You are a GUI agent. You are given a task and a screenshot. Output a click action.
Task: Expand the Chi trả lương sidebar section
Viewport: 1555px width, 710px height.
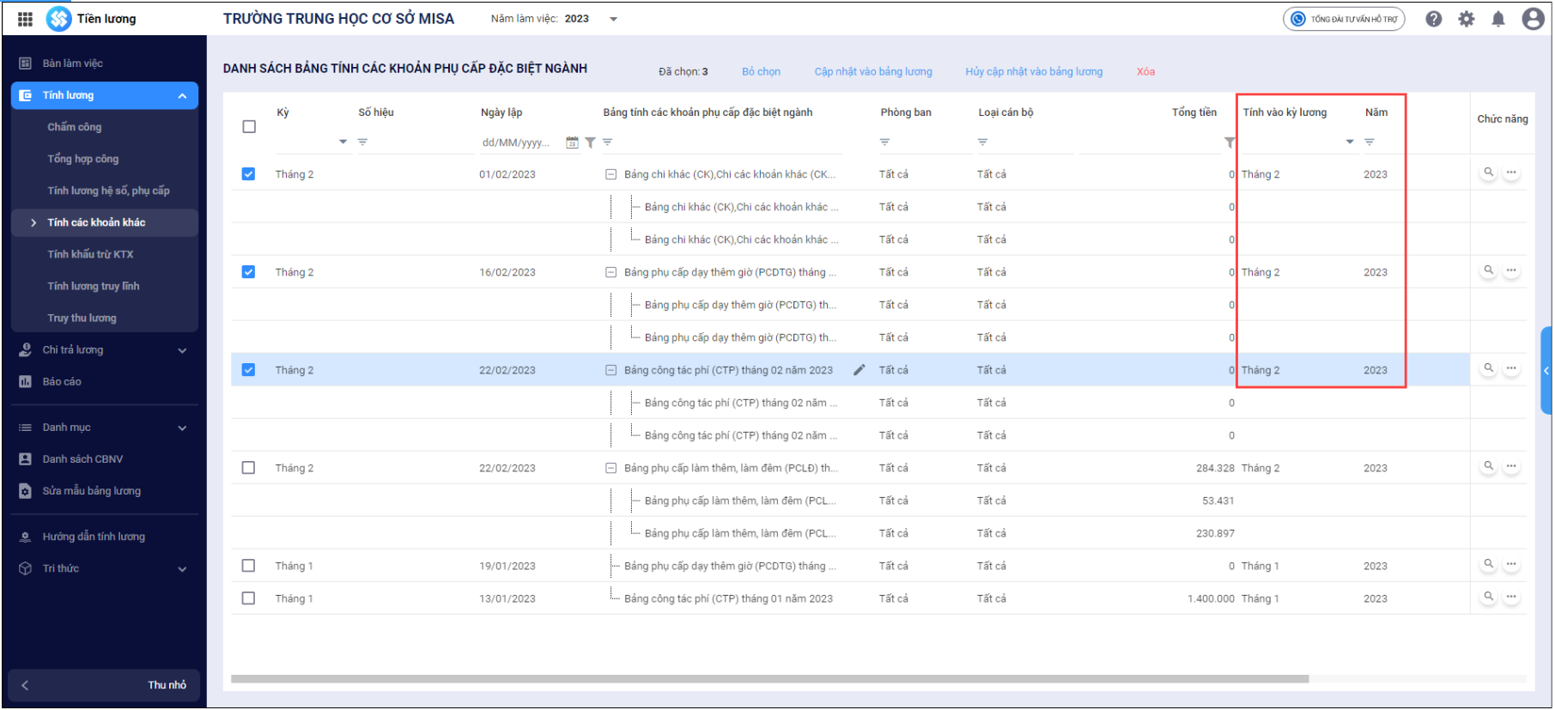coord(182,350)
